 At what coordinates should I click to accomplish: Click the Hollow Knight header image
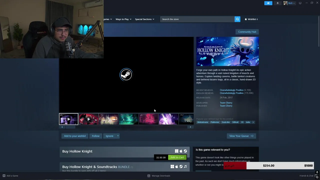pos(227,51)
